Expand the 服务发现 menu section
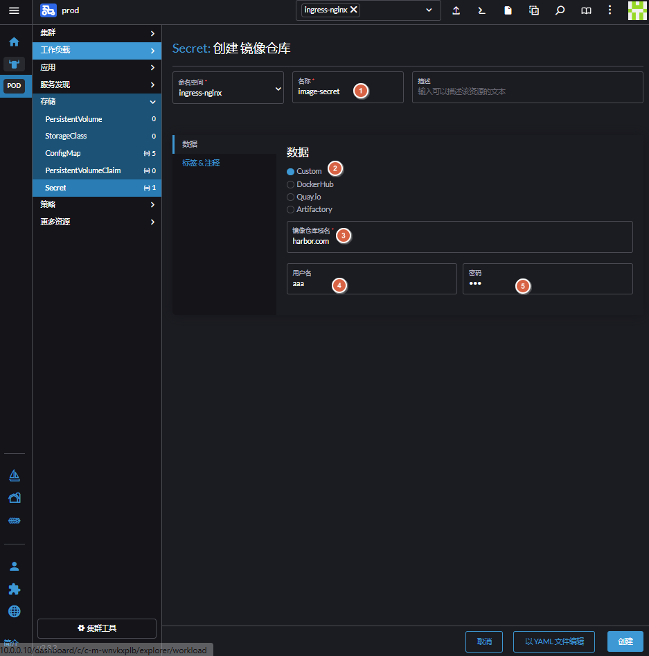Screen dimensions: 649x656 pyautogui.click(x=97, y=85)
